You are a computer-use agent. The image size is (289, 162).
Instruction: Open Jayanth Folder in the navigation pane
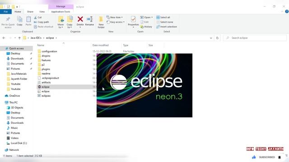click(17, 79)
